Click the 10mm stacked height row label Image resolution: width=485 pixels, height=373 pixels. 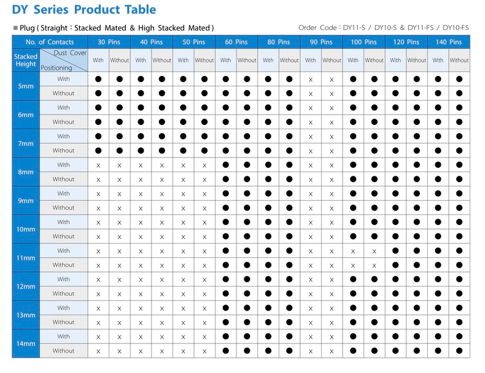[x=26, y=229]
